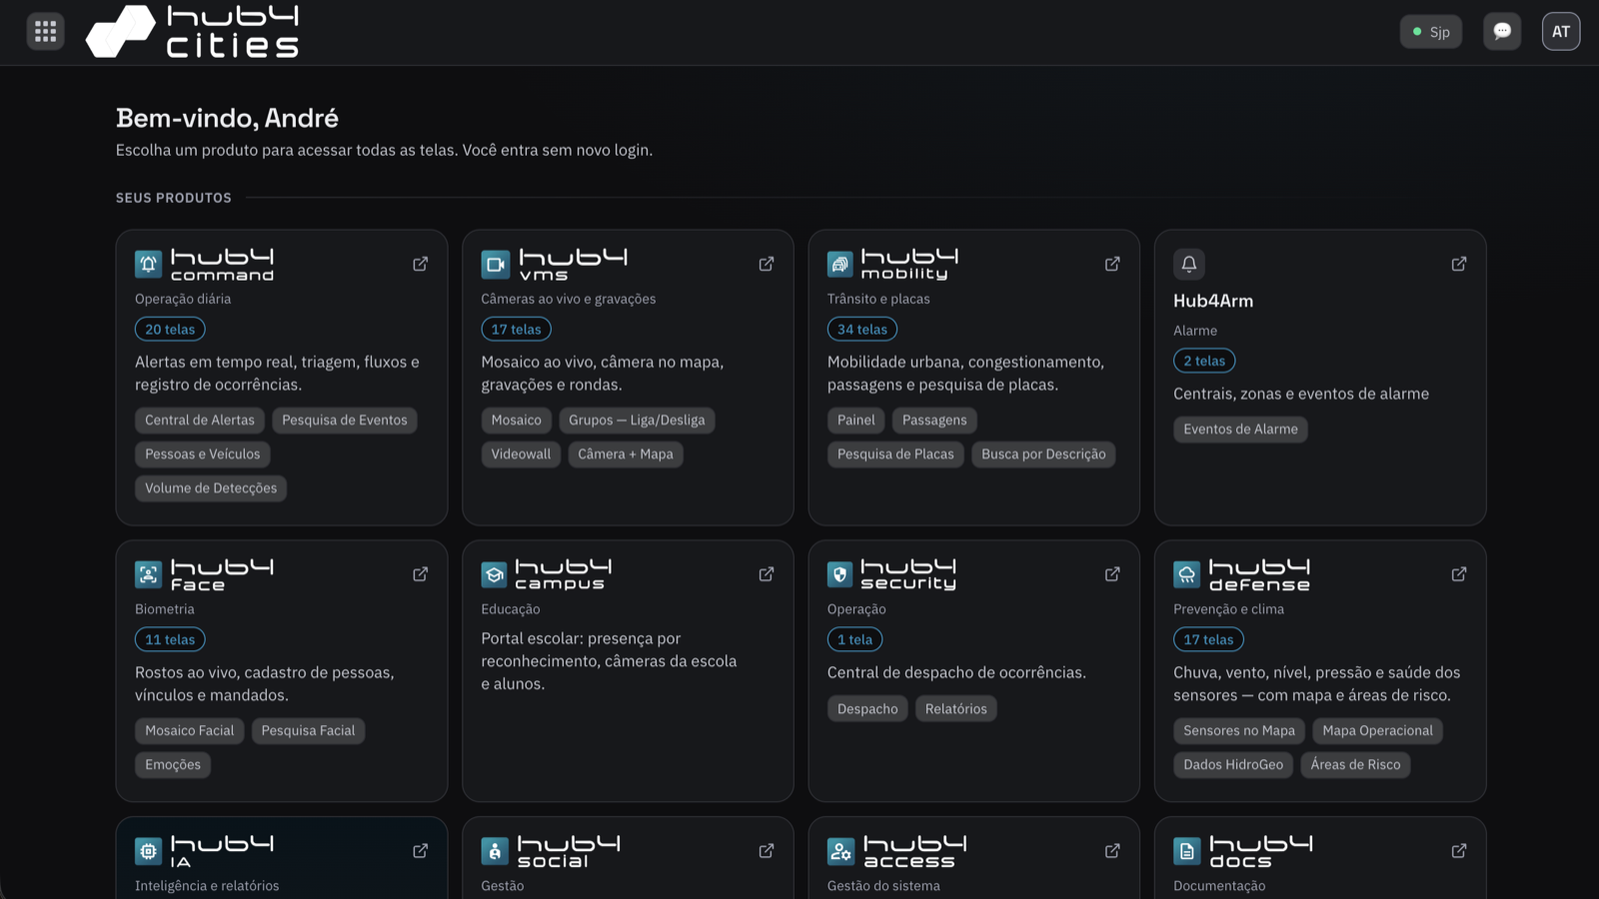Select the Hub4 Campus product card
Screen dimensions: 1599x899
point(628,671)
